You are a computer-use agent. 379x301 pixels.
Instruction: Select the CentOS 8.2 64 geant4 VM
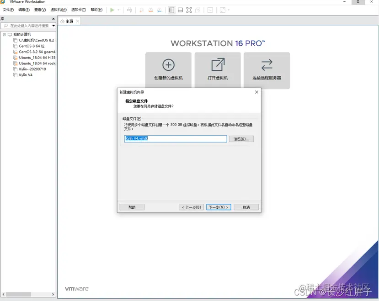[x=37, y=52]
